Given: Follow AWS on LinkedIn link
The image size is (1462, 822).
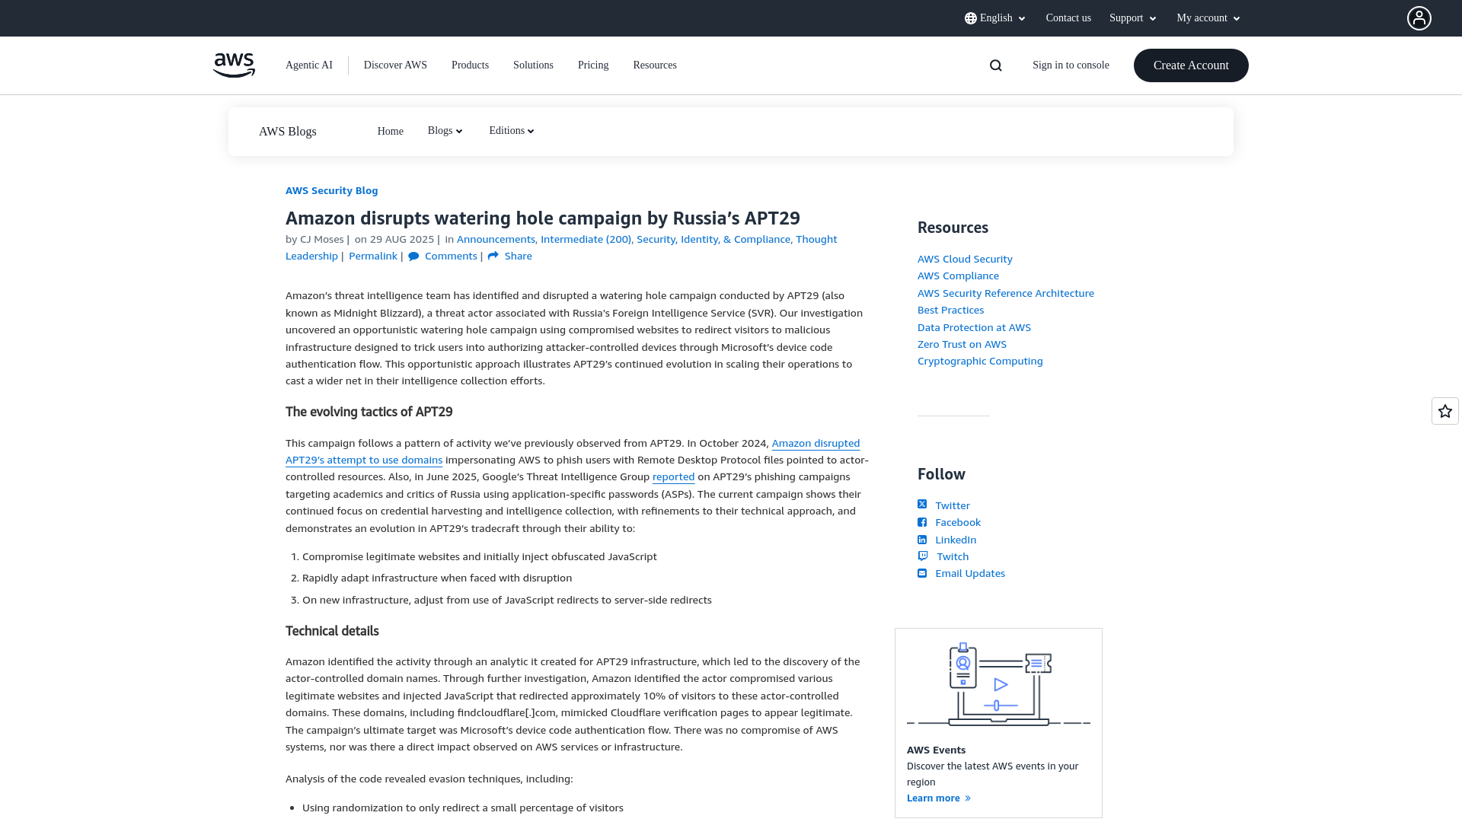Looking at the screenshot, I should point(956,540).
